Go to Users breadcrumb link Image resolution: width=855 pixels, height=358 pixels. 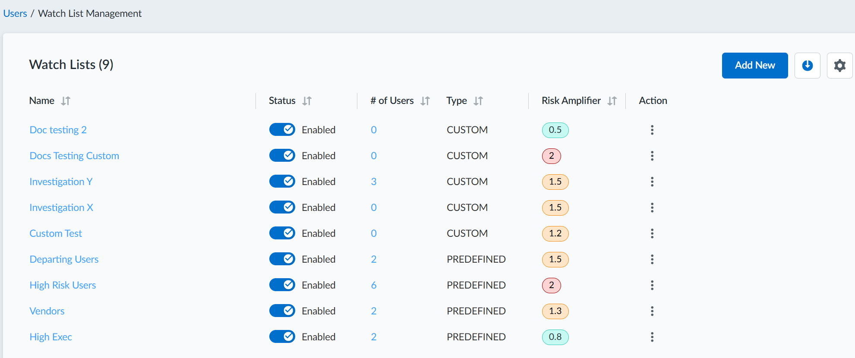(x=15, y=13)
